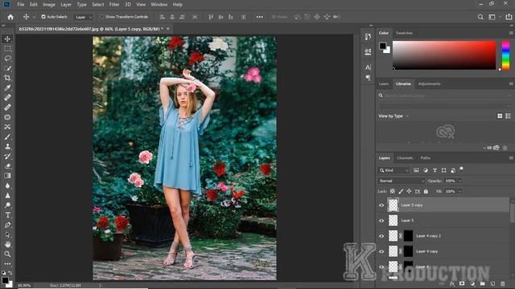Open the blend mode Normal dropdown
515x289 pixels.
402,181
